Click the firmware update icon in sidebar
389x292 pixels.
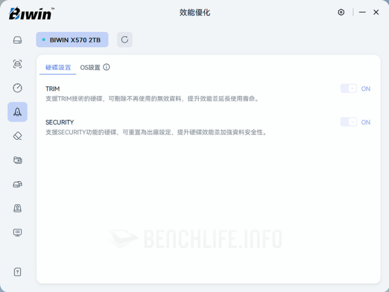click(17, 208)
